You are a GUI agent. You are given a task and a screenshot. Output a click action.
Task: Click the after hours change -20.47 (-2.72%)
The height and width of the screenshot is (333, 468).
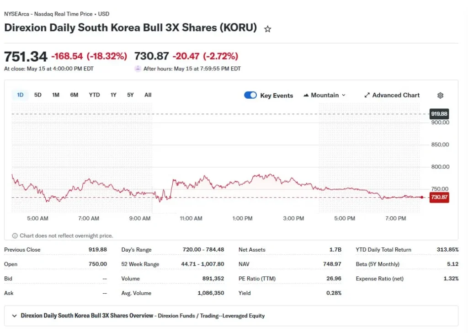tap(205, 56)
